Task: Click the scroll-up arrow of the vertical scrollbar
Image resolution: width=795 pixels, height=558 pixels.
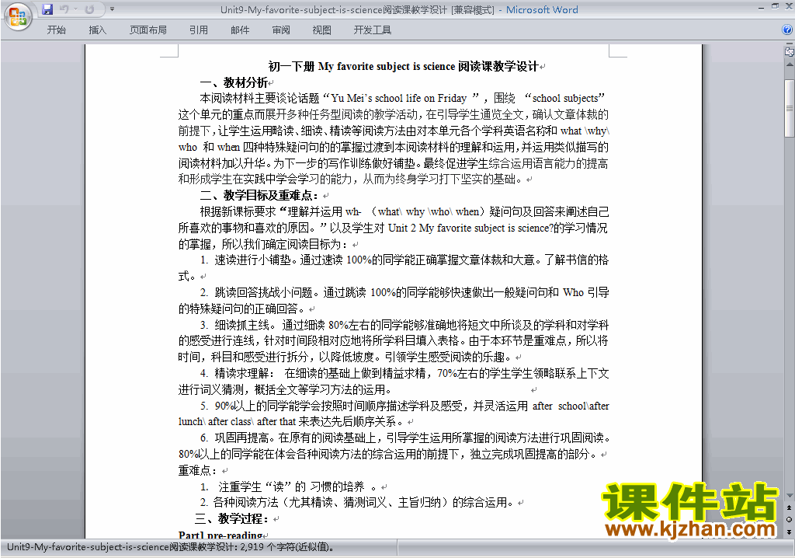Action: (789, 65)
